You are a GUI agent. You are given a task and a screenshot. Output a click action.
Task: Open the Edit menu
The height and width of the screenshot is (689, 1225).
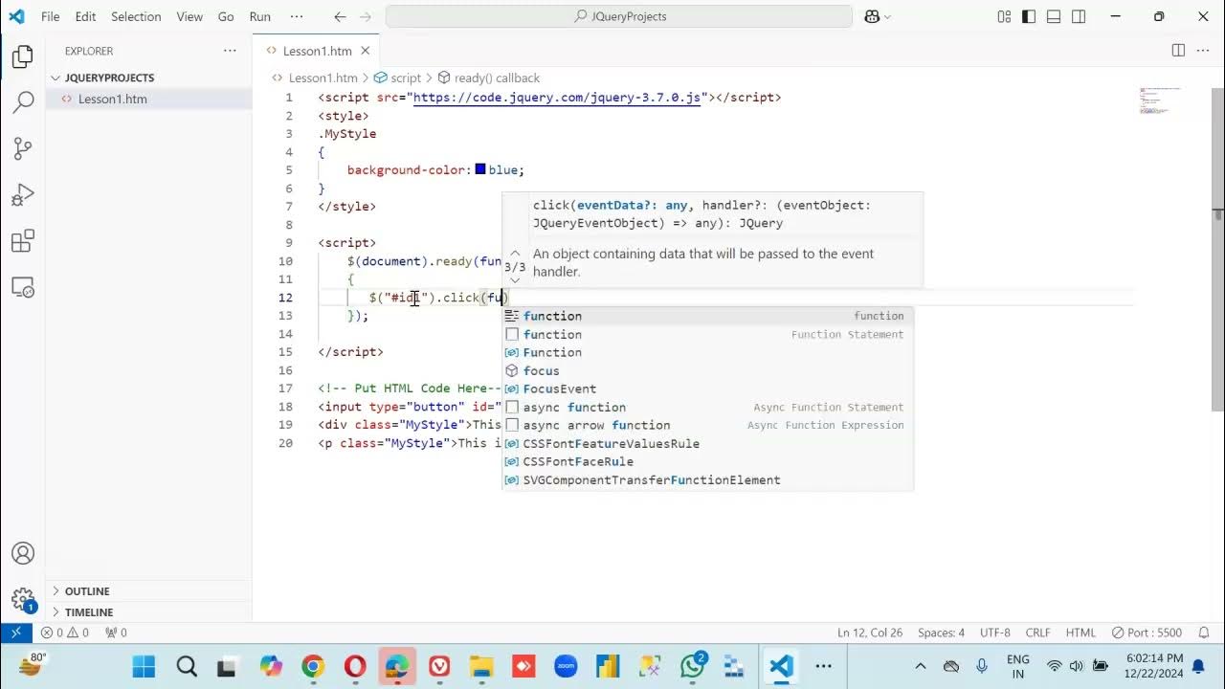[x=85, y=16]
